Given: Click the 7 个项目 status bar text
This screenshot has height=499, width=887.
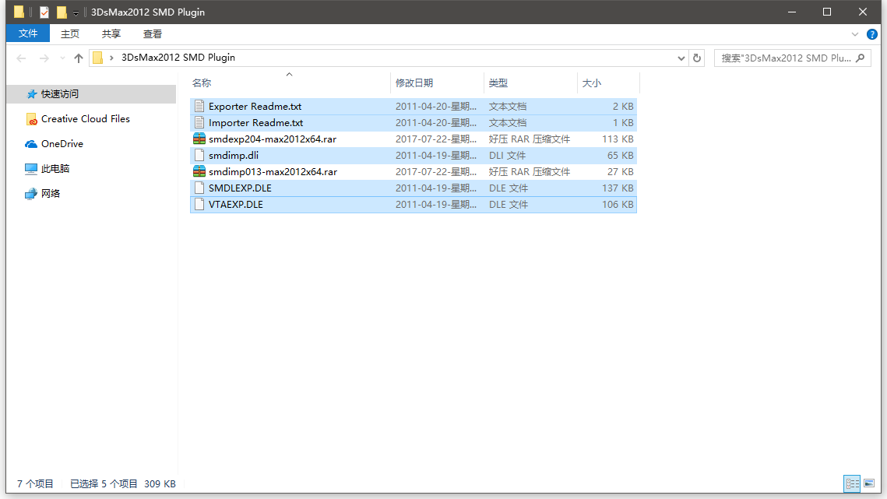Looking at the screenshot, I should 35,483.
